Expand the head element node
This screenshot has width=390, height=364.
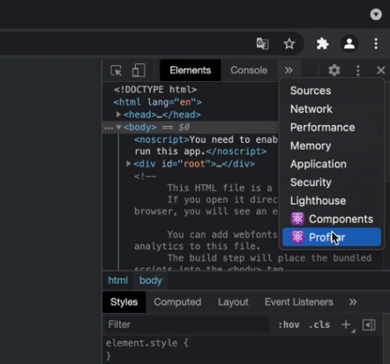point(118,115)
